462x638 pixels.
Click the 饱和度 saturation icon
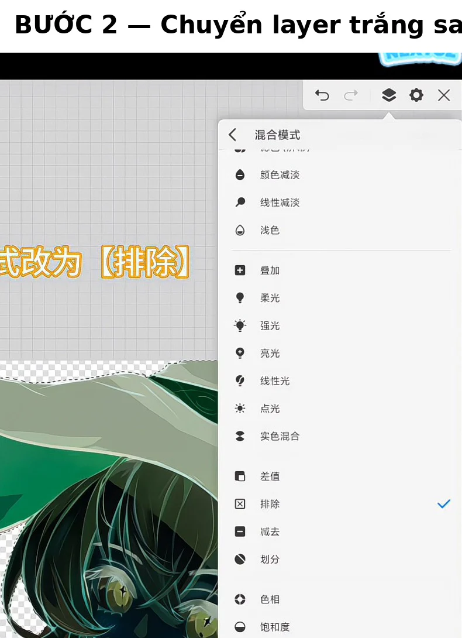(240, 627)
